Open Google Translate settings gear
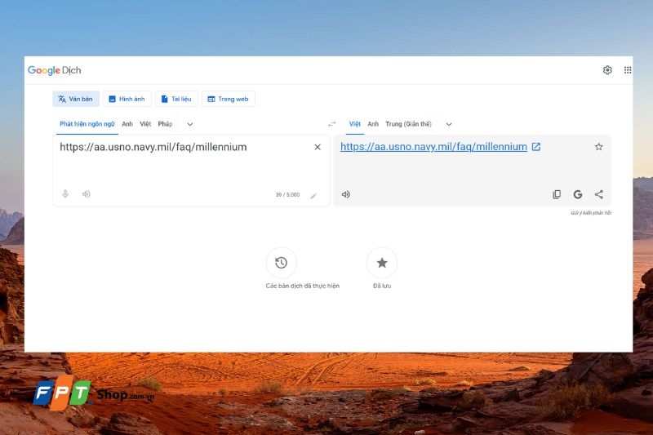This screenshot has width=653, height=435. tap(607, 70)
